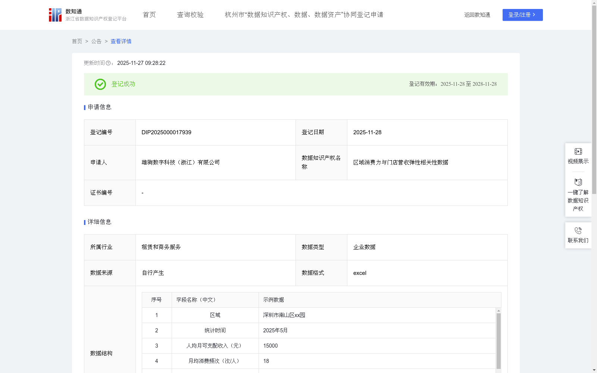Click the applicant 雄驹数字科技（浙江）有限公司
Screen dimensions: 597x373
181,163
